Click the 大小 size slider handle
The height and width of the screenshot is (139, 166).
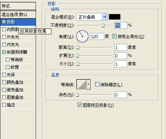78,64
